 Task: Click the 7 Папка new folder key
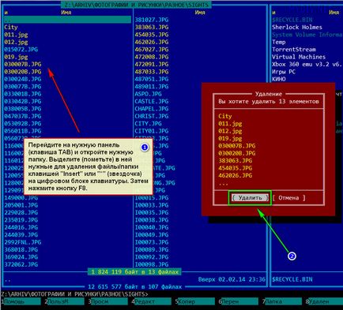pyautogui.click(x=283, y=301)
